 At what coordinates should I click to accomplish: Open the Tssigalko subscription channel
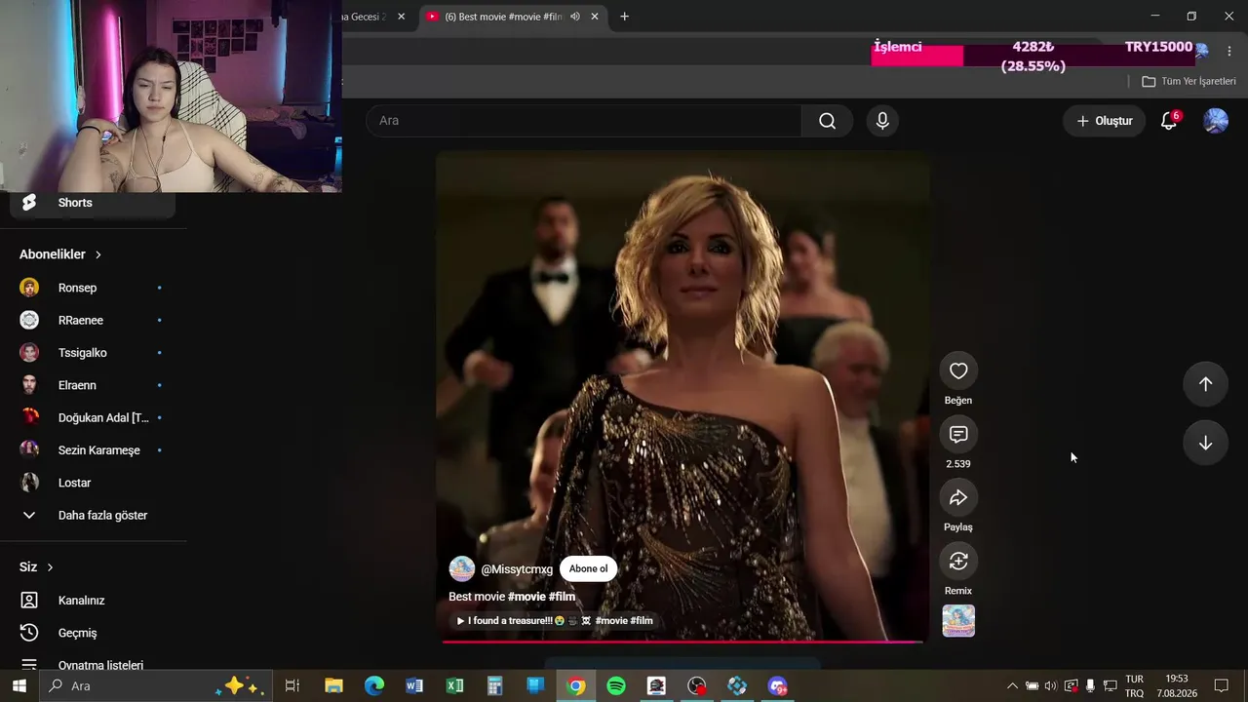coord(93,353)
